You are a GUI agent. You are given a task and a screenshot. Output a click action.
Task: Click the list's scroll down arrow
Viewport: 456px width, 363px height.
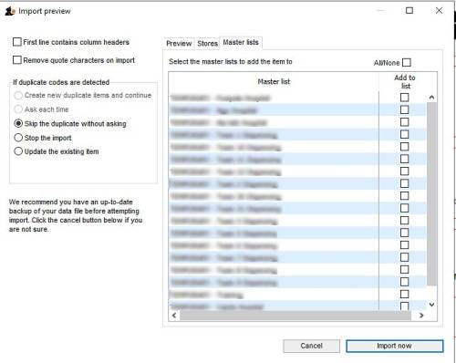431,305
